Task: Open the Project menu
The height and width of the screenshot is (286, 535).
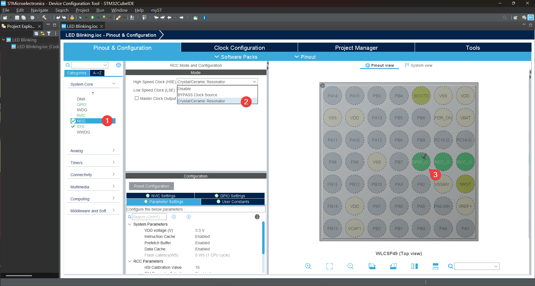Action: [x=82, y=10]
